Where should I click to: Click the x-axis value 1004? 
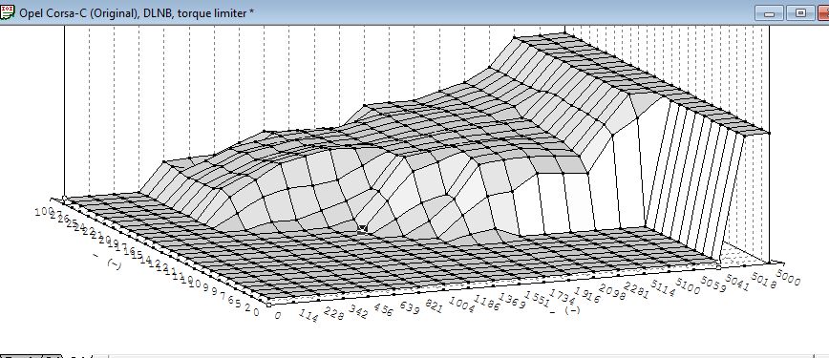point(461,305)
